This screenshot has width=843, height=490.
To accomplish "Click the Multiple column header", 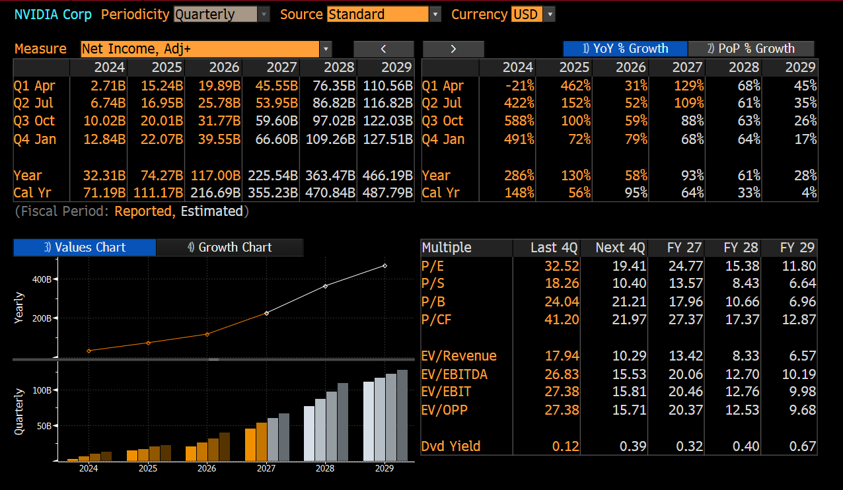I will tap(447, 248).
